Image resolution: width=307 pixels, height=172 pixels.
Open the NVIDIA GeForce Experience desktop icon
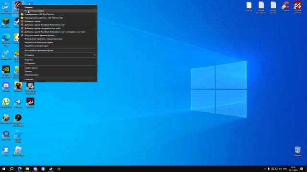coord(6,72)
